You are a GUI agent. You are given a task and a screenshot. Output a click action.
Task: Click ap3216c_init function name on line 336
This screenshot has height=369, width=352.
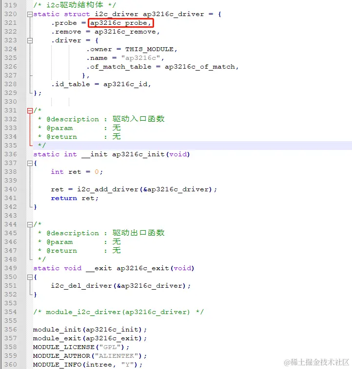coord(138,154)
